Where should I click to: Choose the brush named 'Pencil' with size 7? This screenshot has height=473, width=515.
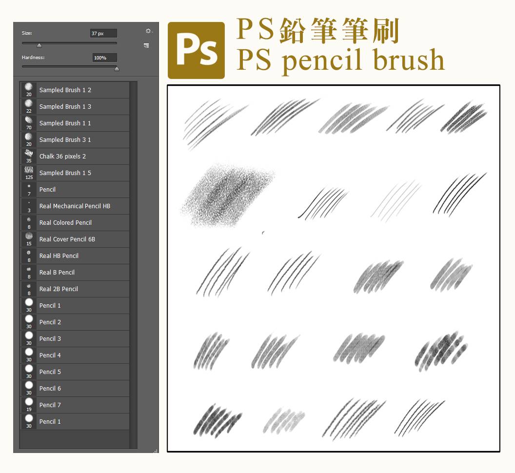click(47, 190)
